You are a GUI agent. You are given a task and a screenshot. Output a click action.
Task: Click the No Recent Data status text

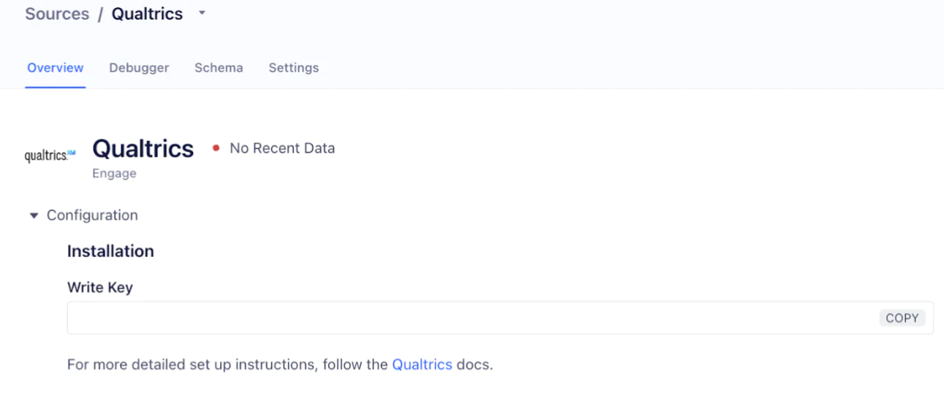click(282, 148)
